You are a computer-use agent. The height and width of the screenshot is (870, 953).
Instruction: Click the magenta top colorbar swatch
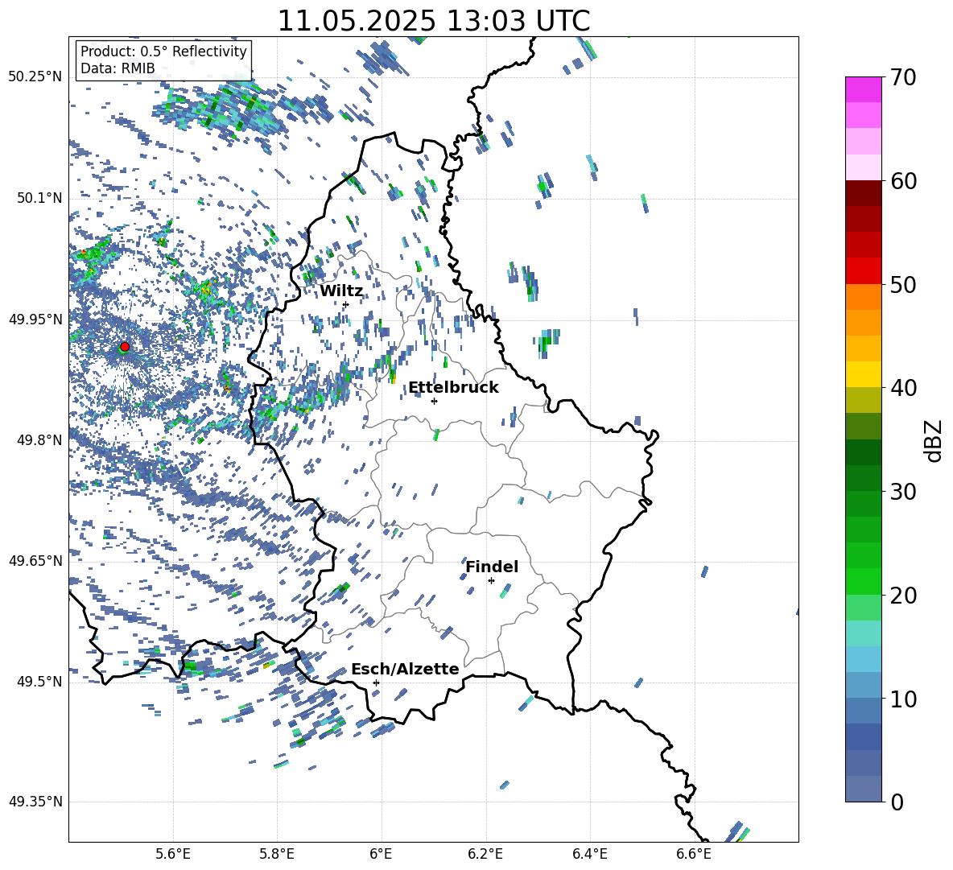(x=864, y=89)
